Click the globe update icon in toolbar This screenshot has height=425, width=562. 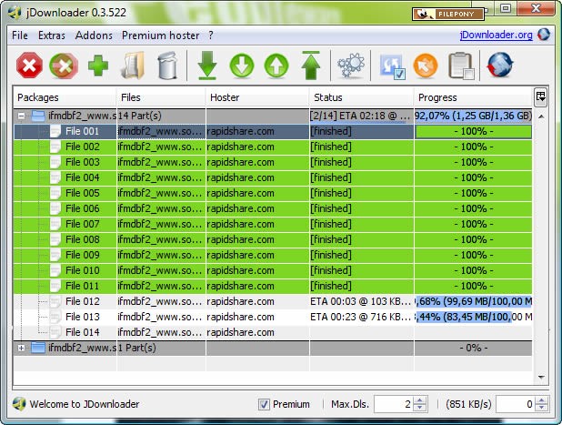[500, 66]
